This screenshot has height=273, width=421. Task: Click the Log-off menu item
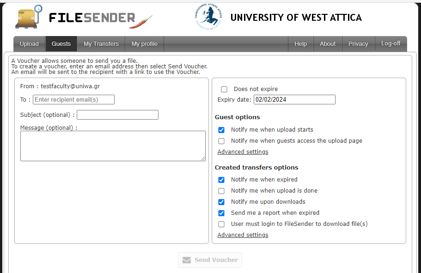pyautogui.click(x=391, y=43)
